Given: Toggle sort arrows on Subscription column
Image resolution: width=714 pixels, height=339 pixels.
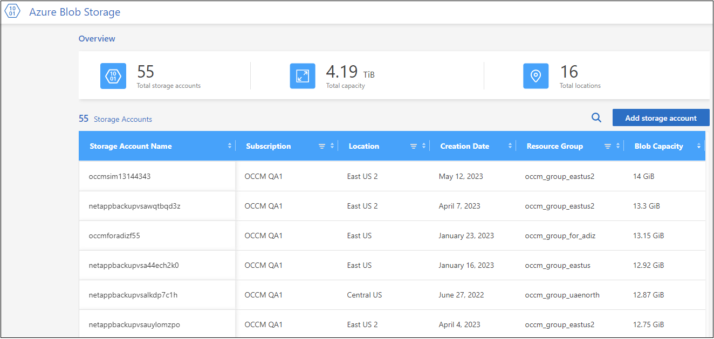Looking at the screenshot, I should click(x=332, y=146).
